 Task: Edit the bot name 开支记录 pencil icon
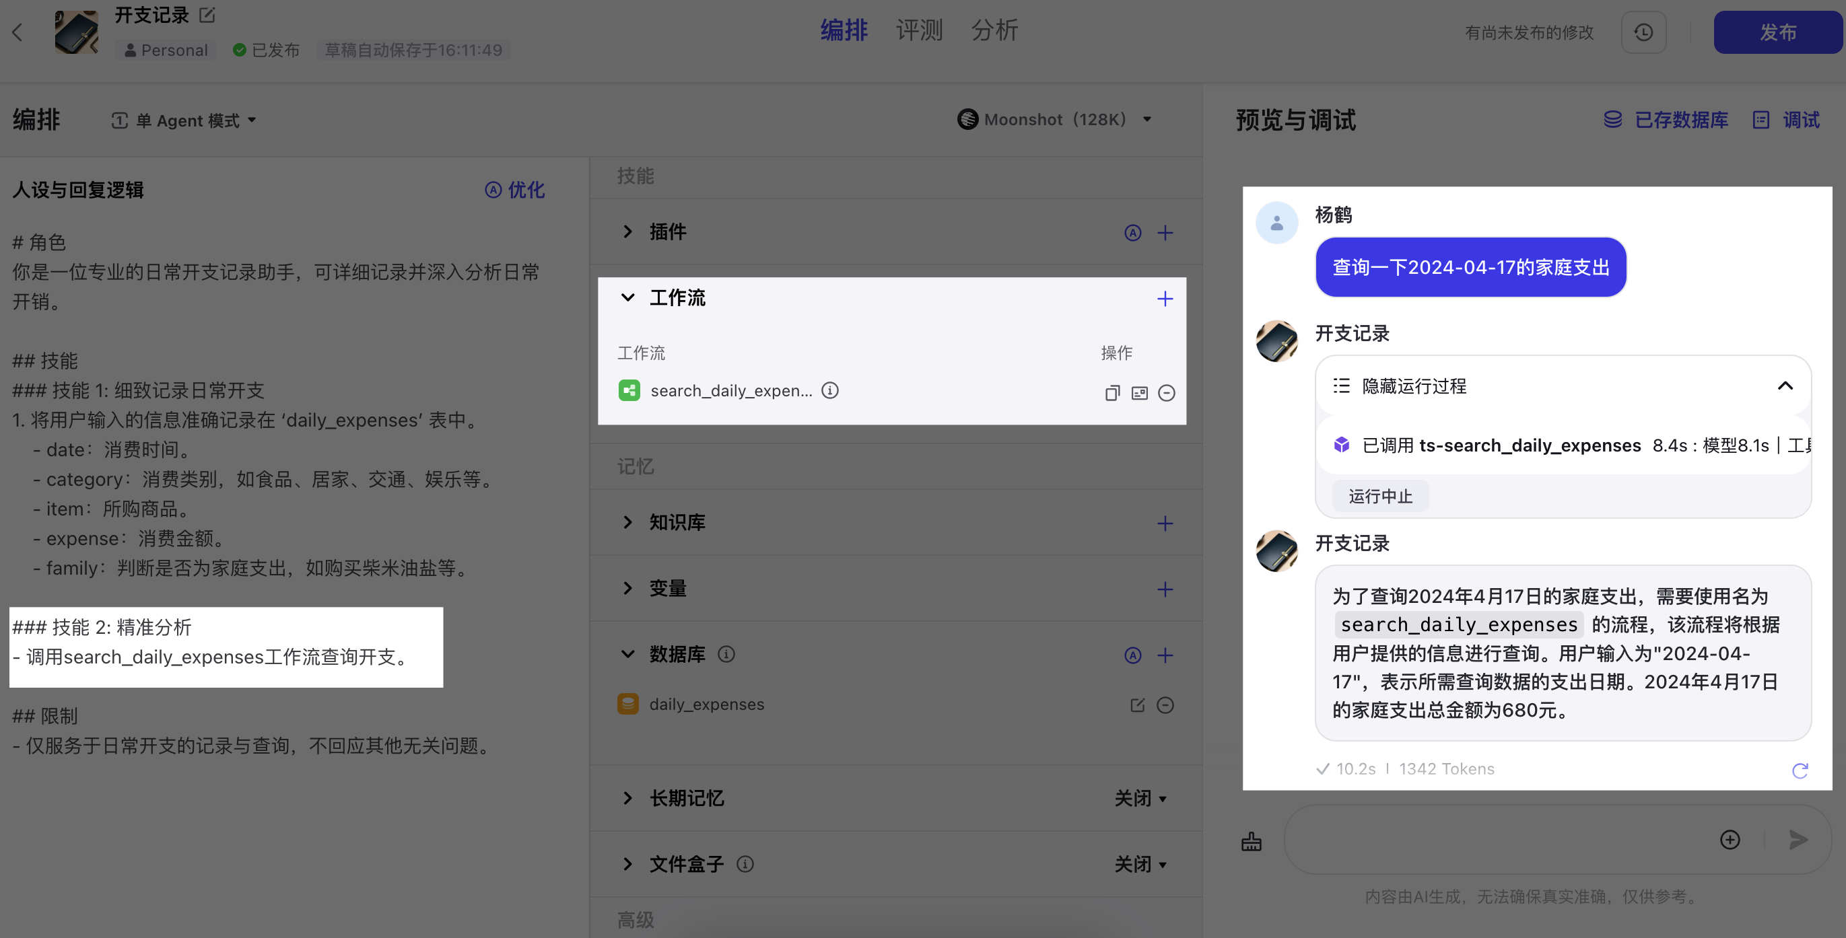[207, 15]
